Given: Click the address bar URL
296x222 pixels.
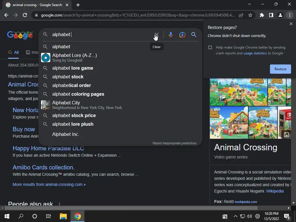Looking at the screenshot, I should click(138, 15).
